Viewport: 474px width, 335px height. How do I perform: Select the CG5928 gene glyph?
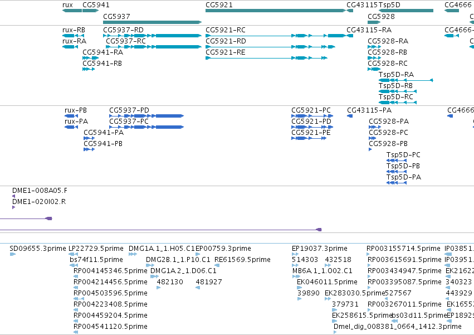374,22
